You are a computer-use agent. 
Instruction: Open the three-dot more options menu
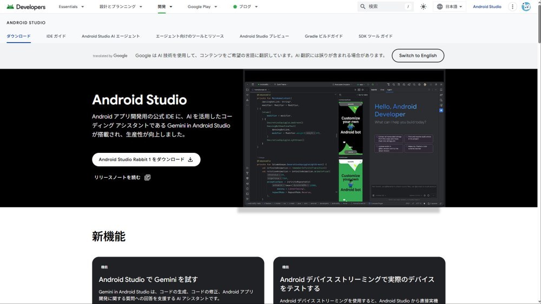[x=513, y=6]
